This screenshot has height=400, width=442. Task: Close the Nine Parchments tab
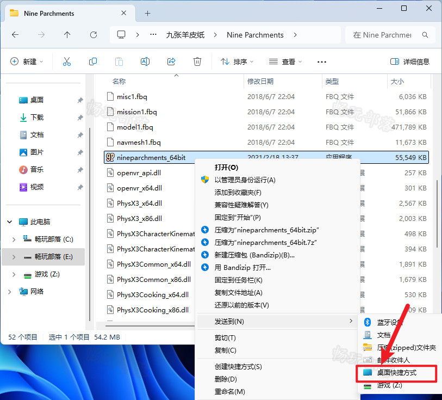(x=124, y=13)
